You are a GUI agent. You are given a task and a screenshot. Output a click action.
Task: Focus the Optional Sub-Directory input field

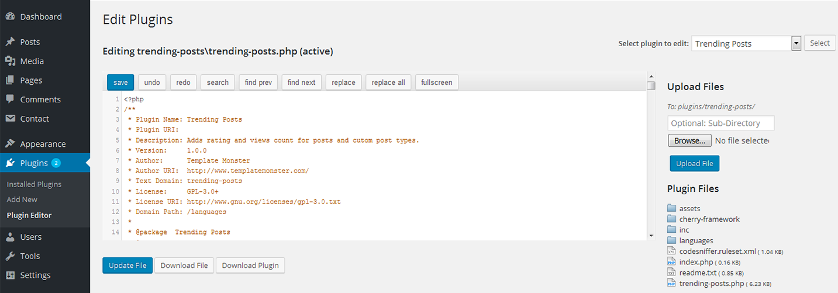click(720, 123)
